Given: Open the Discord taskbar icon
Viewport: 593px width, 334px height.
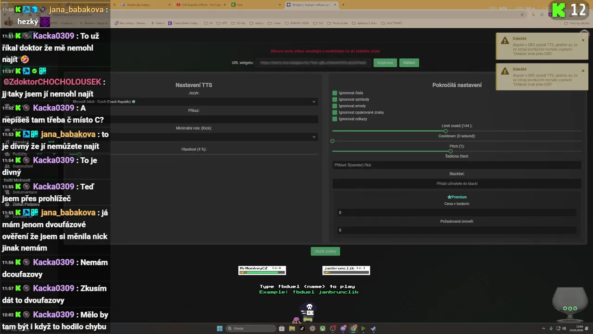Looking at the screenshot, I should pyautogui.click(x=343, y=328).
